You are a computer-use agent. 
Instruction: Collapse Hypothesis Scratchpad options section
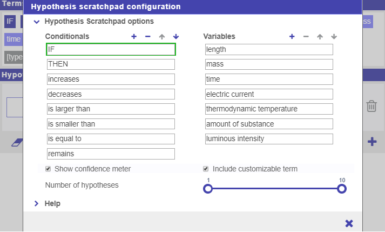[x=37, y=22]
